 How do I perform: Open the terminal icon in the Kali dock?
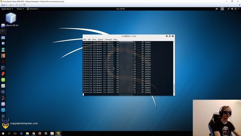point(3,32)
